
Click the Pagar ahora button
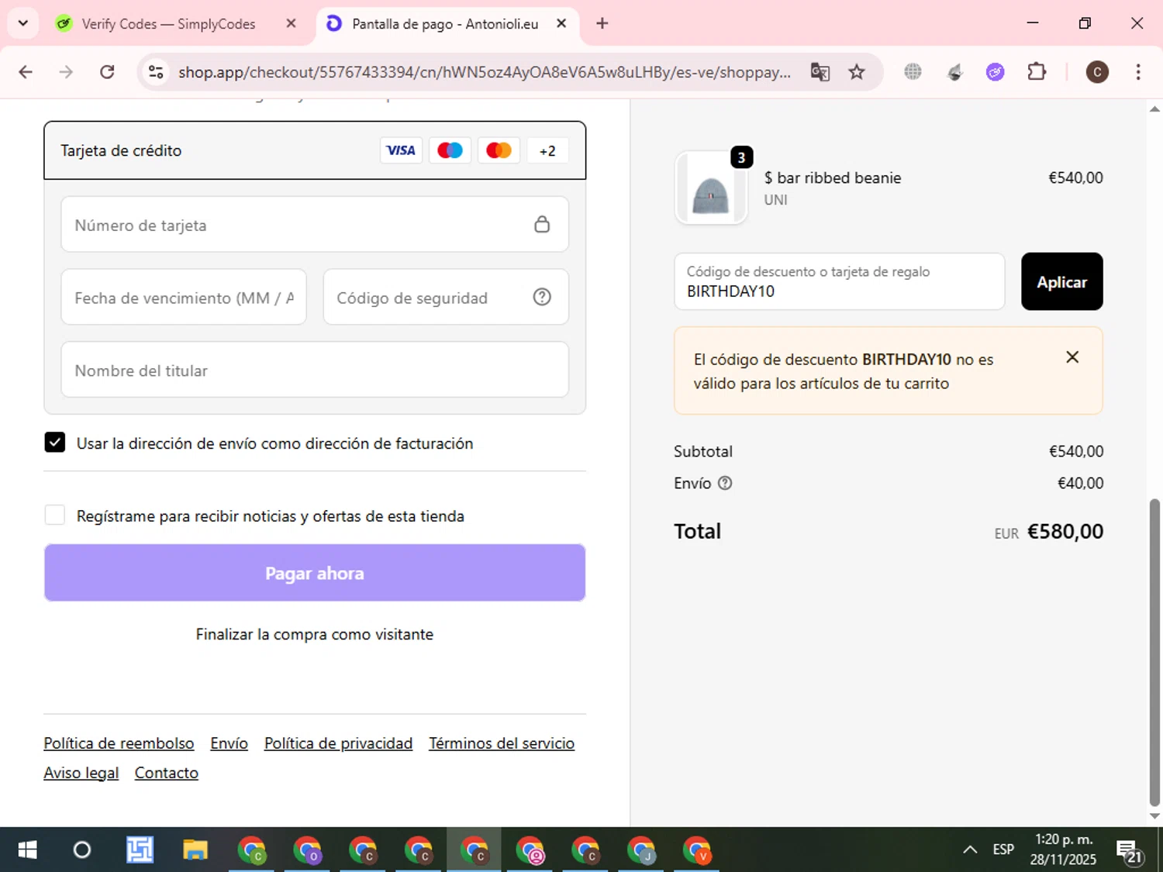pyautogui.click(x=315, y=573)
